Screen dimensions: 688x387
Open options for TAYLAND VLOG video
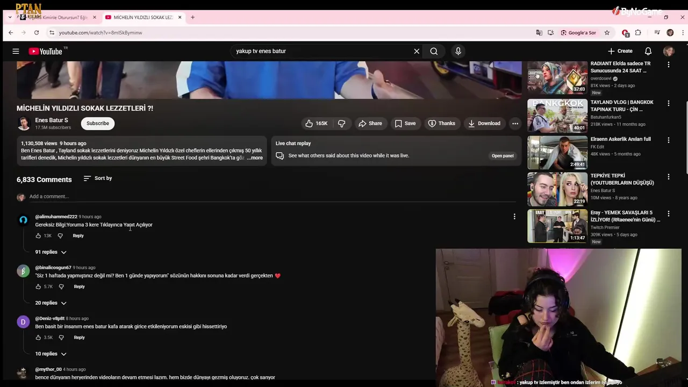point(669,103)
